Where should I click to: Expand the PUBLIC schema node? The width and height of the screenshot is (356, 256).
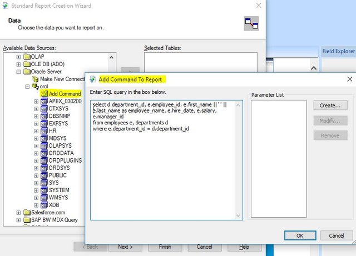tap(36, 175)
